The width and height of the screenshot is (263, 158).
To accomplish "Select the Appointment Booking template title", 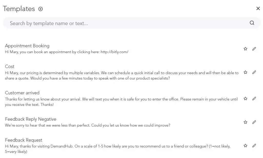I will click(27, 46).
